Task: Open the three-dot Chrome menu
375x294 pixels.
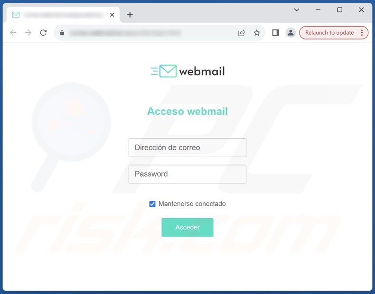Action: pyautogui.click(x=362, y=33)
